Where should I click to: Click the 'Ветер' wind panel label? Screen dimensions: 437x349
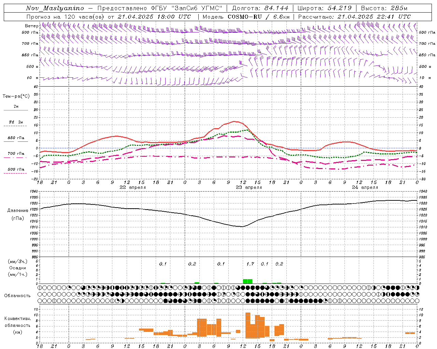tap(32, 26)
